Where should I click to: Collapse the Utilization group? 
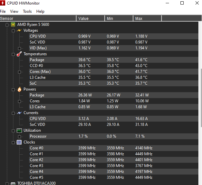[x=13, y=131]
